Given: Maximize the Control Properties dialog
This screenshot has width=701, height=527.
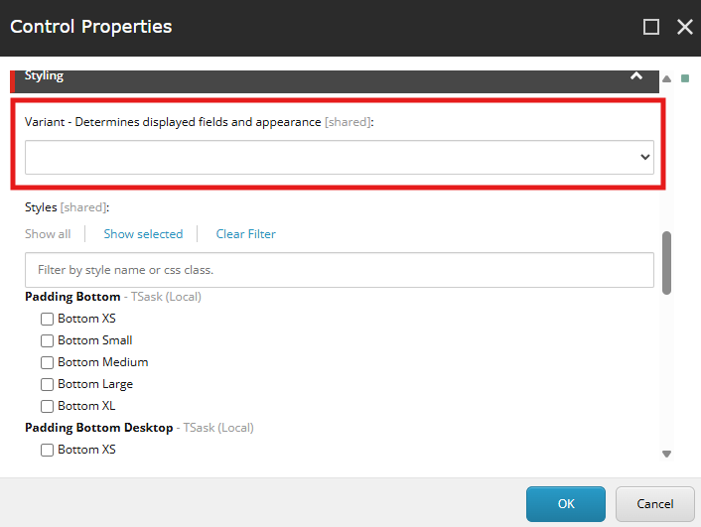Looking at the screenshot, I should coord(651,27).
